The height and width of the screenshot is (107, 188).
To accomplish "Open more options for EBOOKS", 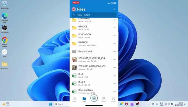I will (x=115, y=28).
